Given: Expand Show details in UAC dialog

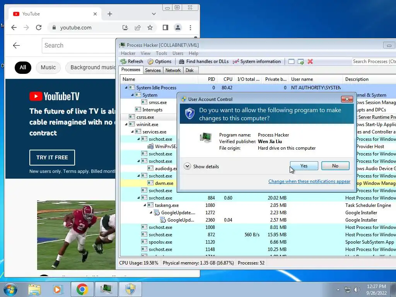Looking at the screenshot, I should [x=201, y=166].
